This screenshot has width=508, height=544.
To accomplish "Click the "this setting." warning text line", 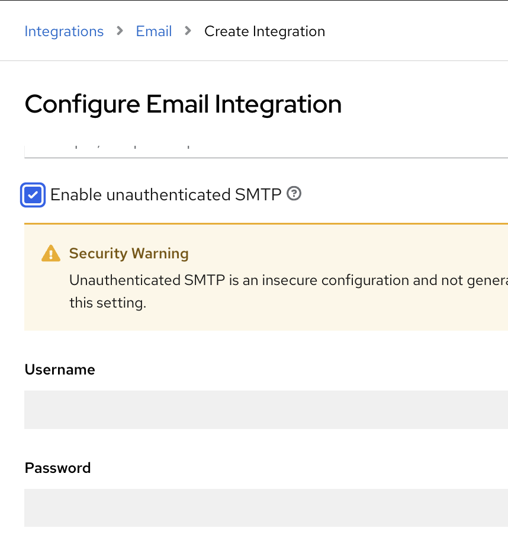I will tap(107, 303).
